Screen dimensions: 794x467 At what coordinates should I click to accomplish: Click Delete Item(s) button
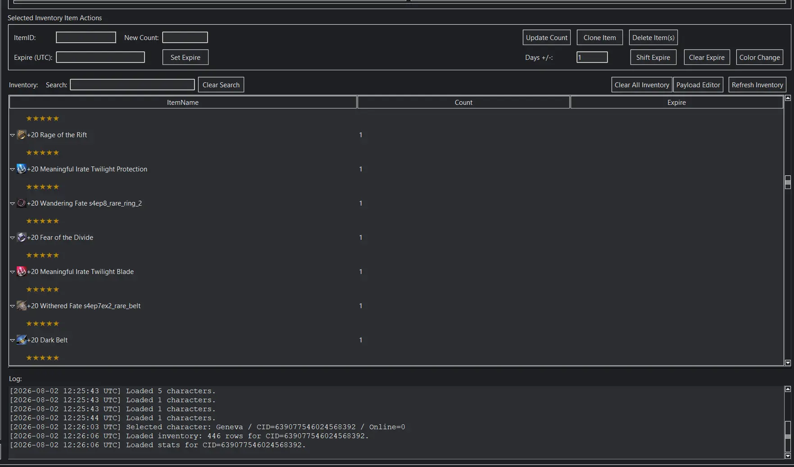[653, 37]
